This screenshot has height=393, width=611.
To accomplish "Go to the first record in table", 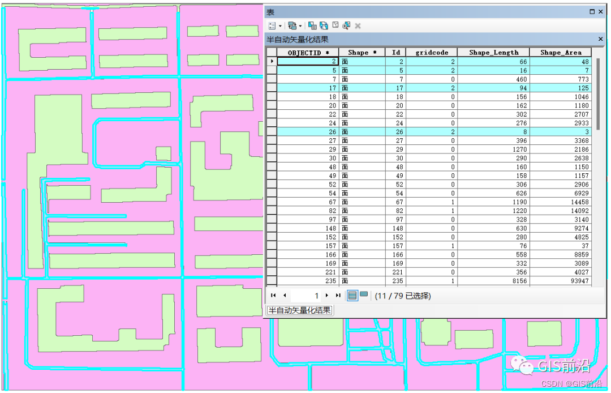I will (273, 296).
